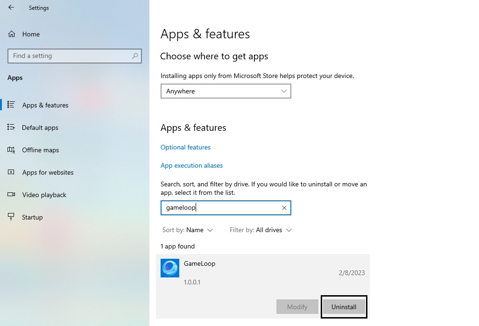Clear the gameloop search with the X
The width and height of the screenshot is (479, 326).
(x=284, y=207)
